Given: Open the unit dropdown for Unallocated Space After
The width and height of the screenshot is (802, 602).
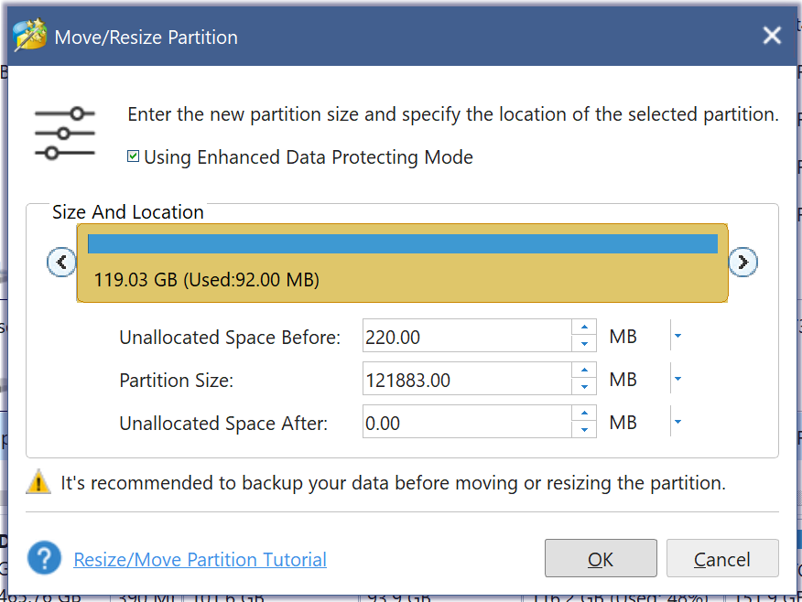Looking at the screenshot, I should [x=677, y=422].
